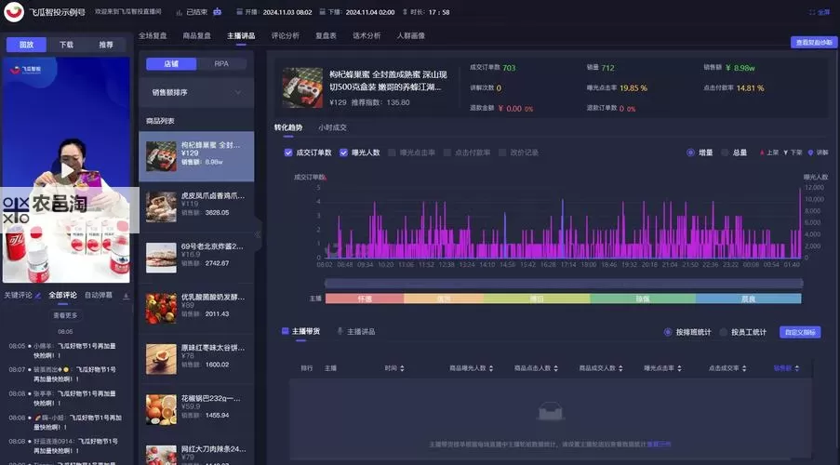The width and height of the screenshot is (840, 465).
Task: Click the 讲解 legend pin icon
Action: pos(810,153)
